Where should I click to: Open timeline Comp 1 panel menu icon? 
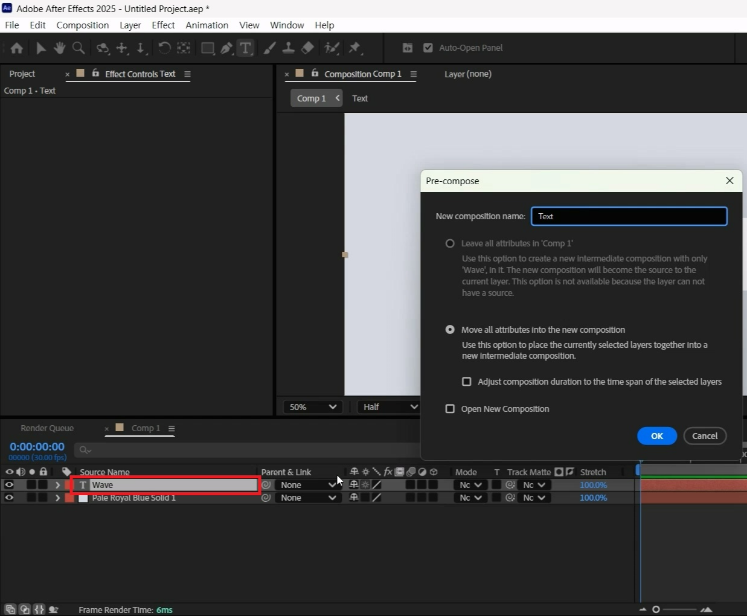(172, 428)
